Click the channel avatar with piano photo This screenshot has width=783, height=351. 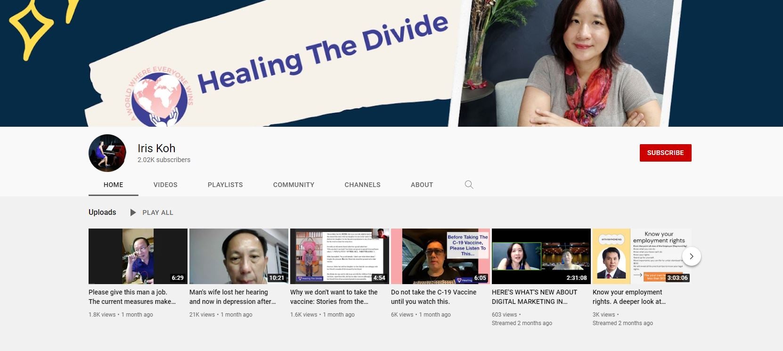107,153
